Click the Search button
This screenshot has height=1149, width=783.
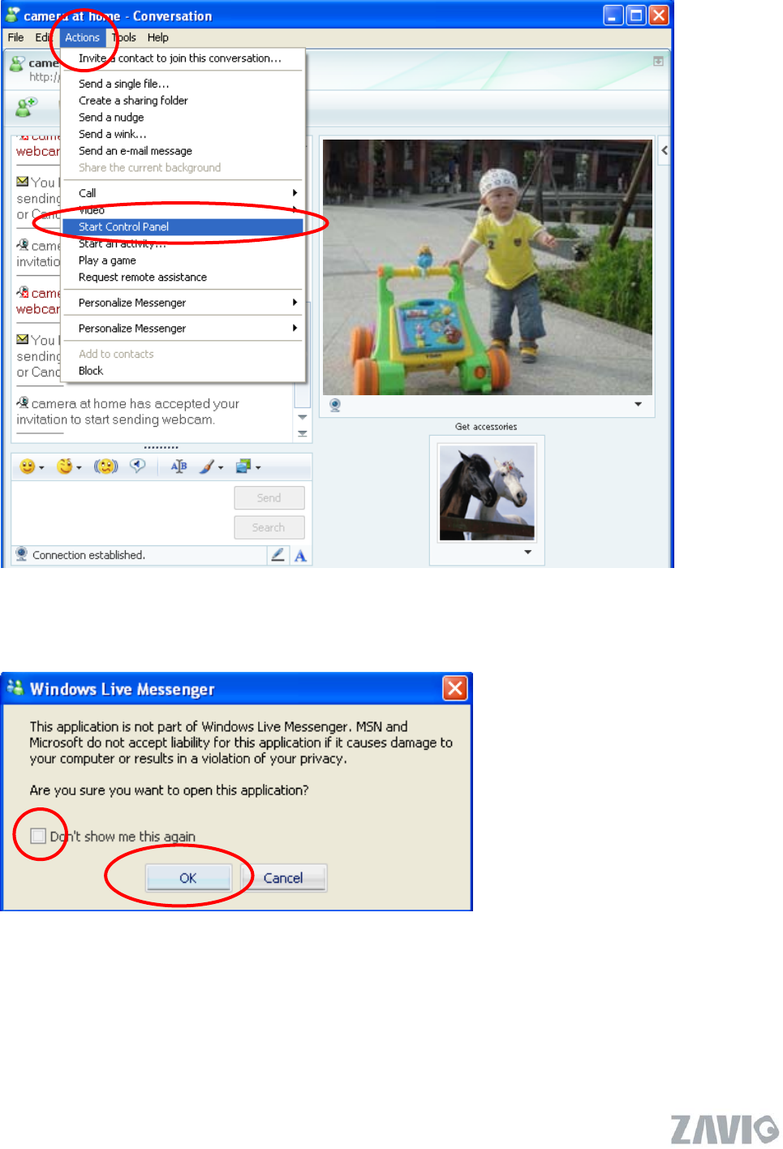point(269,527)
